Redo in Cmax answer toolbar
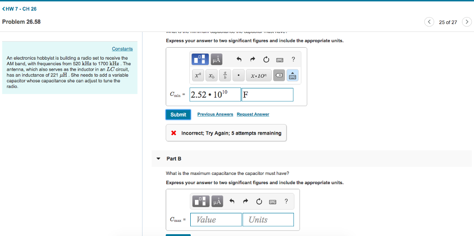Viewport: 474px width, 236px height. point(245,201)
